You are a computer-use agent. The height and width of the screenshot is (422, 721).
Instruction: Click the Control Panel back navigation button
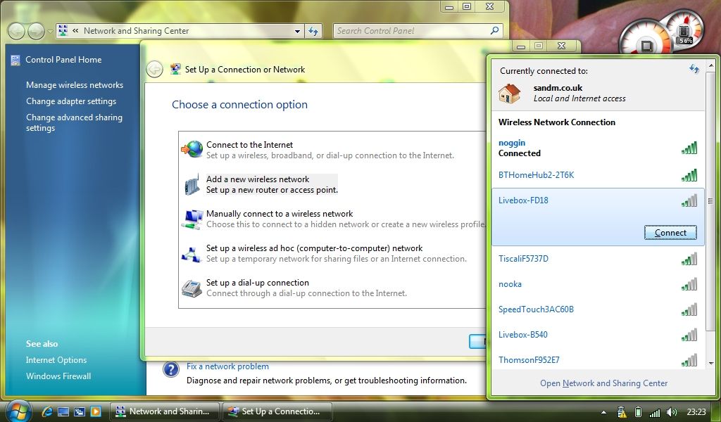pyautogui.click(x=17, y=31)
